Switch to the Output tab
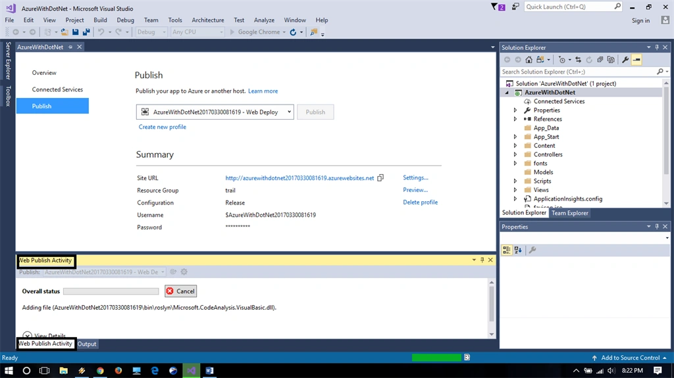Screen dimensions: 674x378 click(x=87, y=344)
